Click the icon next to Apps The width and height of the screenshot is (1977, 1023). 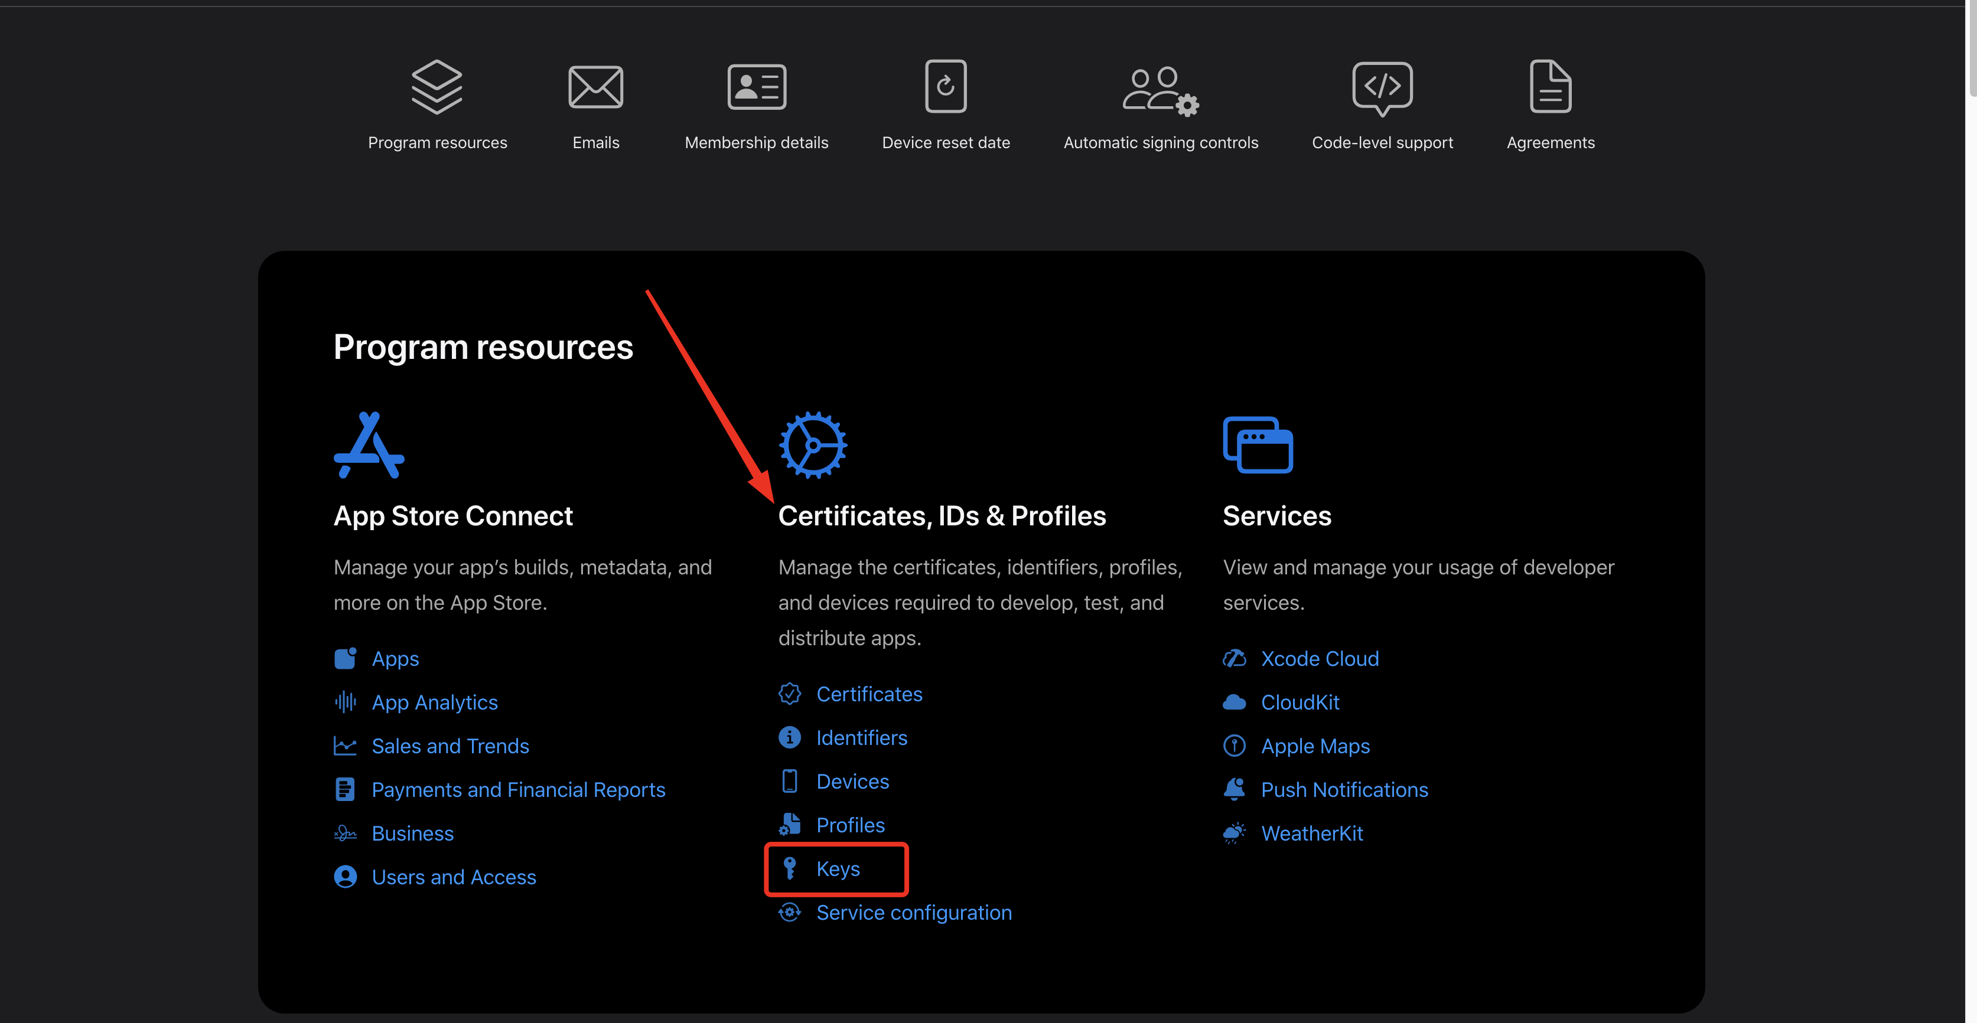[x=346, y=658]
